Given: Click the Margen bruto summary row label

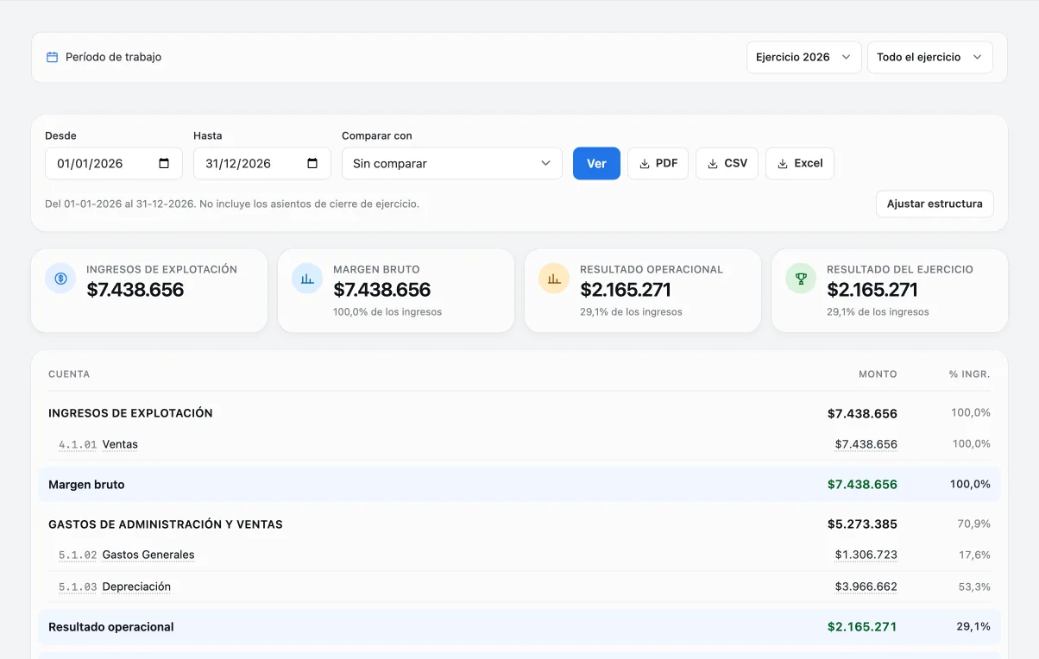Looking at the screenshot, I should [x=86, y=485].
